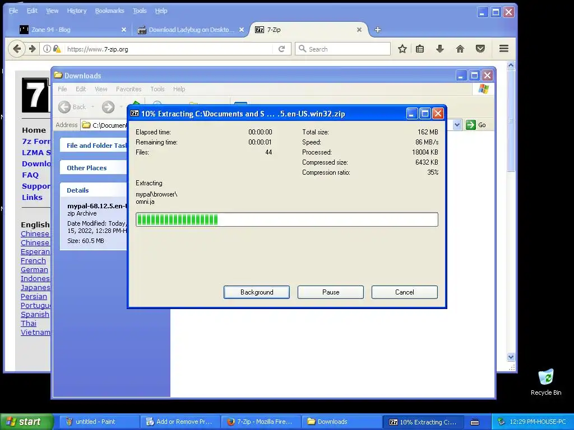Open Favorites menu in Downloads window
This screenshot has width=574, height=430.
(128, 89)
